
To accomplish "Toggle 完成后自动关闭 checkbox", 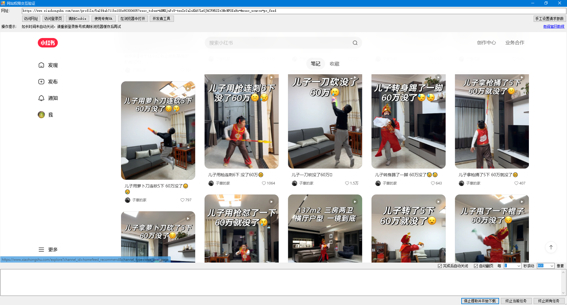I will click(x=440, y=266).
